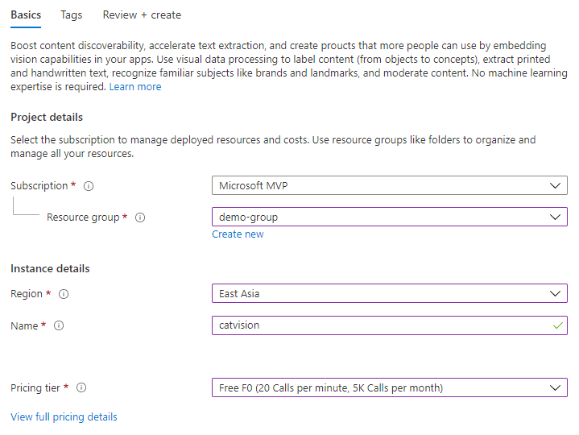The width and height of the screenshot is (579, 435).
Task: Click the Subscription field label text
Action: coord(39,186)
